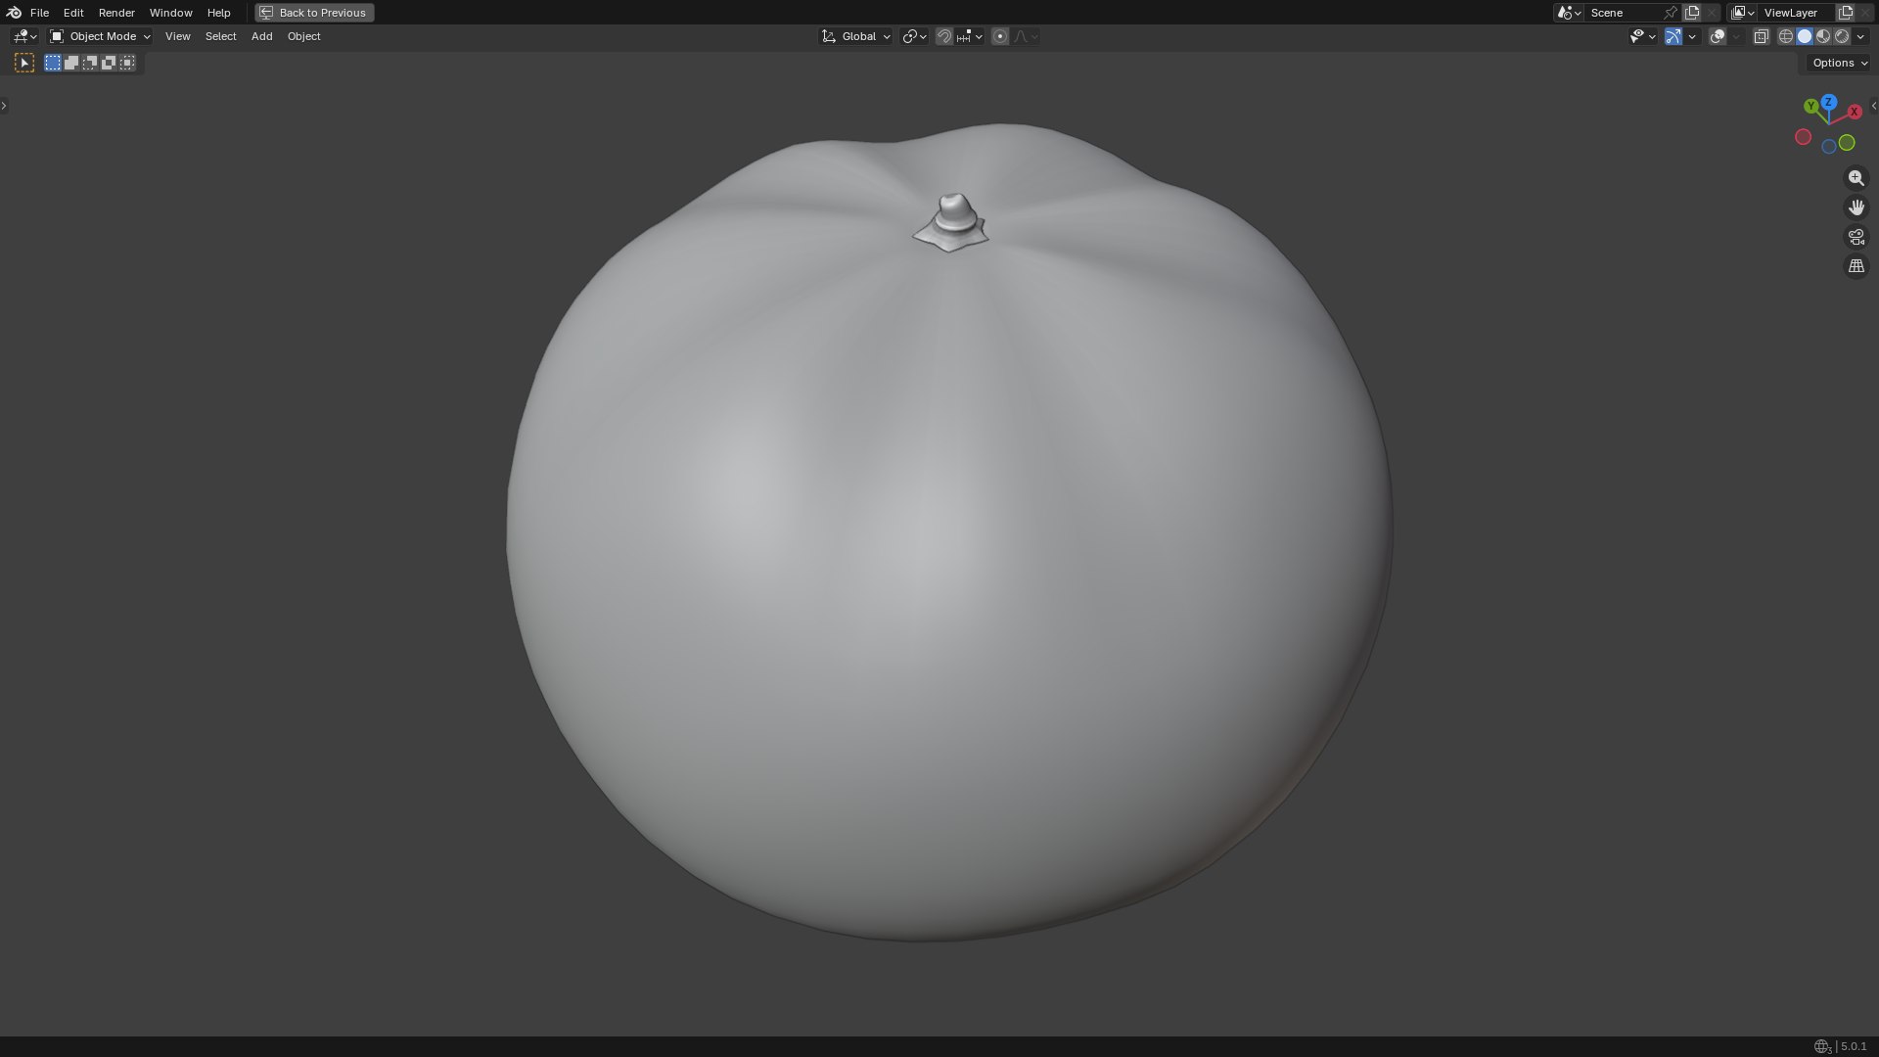Open editor type dropdown

(x=24, y=36)
